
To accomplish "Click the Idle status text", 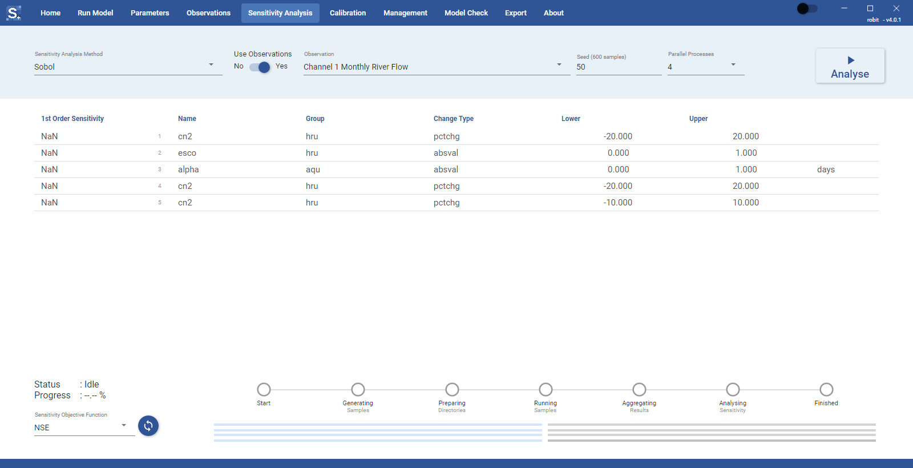I will (x=92, y=384).
